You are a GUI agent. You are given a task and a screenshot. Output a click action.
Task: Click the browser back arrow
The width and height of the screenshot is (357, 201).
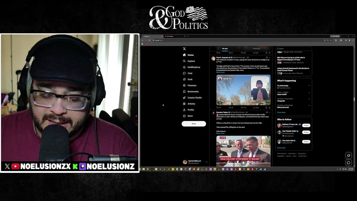click(x=143, y=40)
